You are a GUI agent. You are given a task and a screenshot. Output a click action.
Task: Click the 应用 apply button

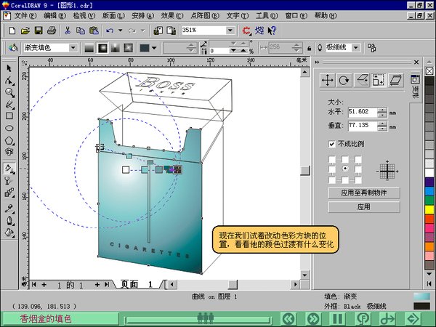[364, 207]
